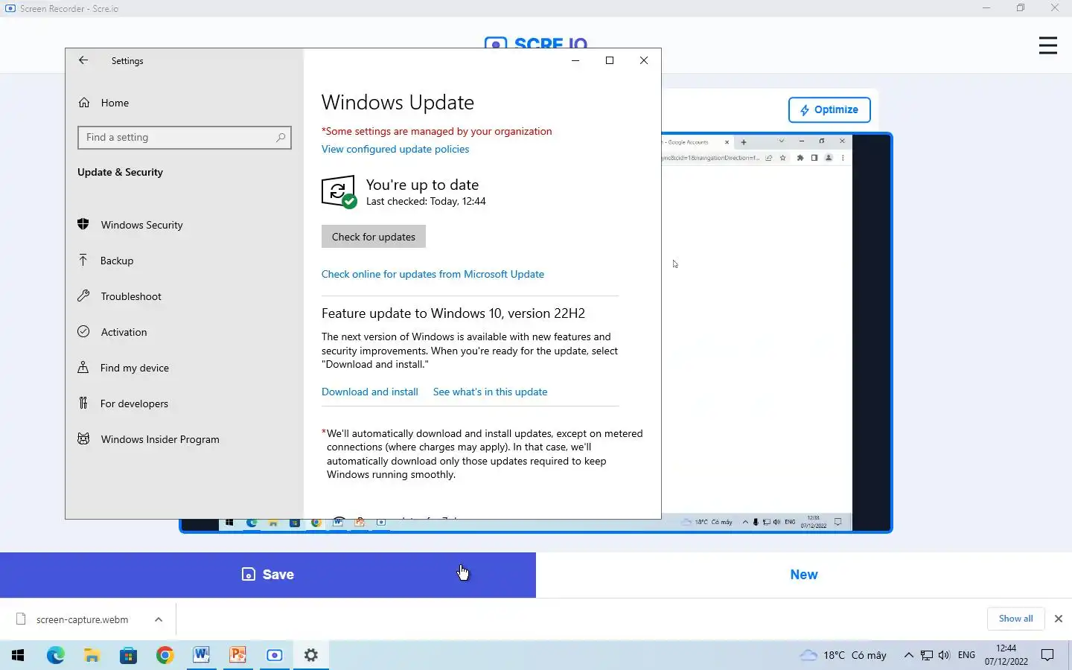The width and height of the screenshot is (1072, 670).
Task: Open the Windows Start menu
Action: (18, 655)
